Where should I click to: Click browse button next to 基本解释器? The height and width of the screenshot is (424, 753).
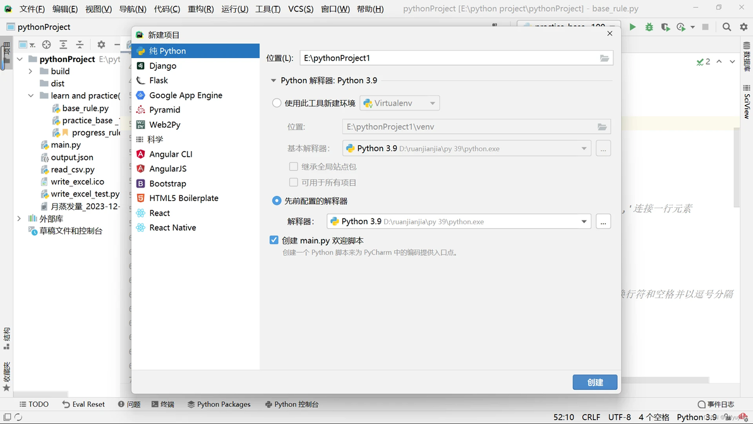click(x=603, y=148)
